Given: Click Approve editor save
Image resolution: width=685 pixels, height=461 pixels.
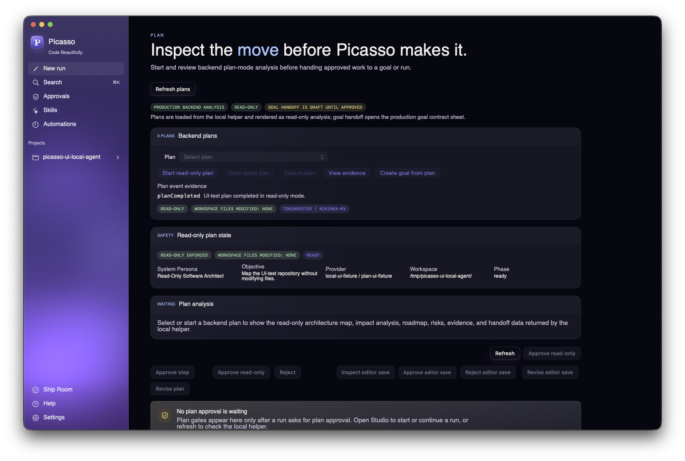Looking at the screenshot, I should click(x=427, y=372).
